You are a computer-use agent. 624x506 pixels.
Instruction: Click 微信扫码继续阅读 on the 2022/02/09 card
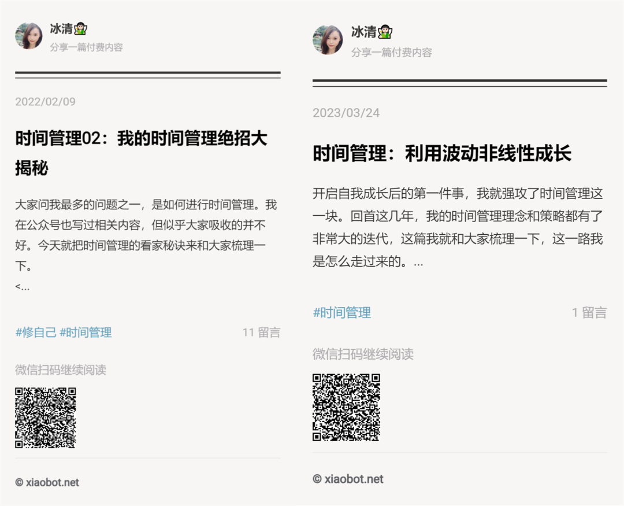61,370
